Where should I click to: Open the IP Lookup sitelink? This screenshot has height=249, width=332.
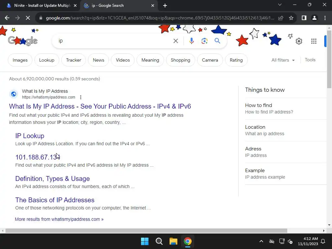[x=30, y=136]
